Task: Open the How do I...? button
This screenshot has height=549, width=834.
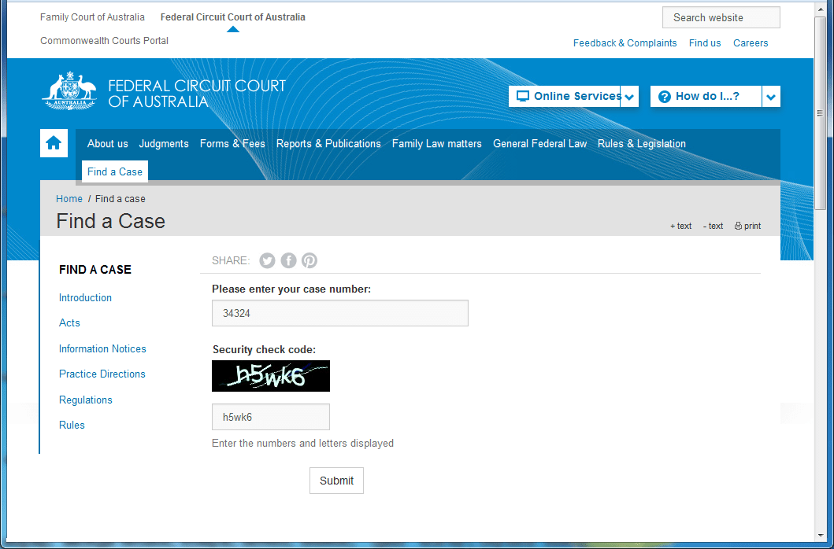Action: 706,96
